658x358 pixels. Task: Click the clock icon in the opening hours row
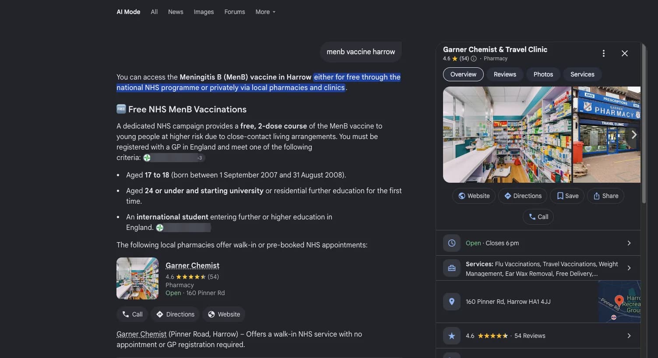[452, 243]
